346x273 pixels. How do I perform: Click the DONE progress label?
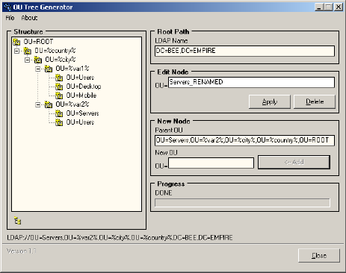click(x=164, y=193)
